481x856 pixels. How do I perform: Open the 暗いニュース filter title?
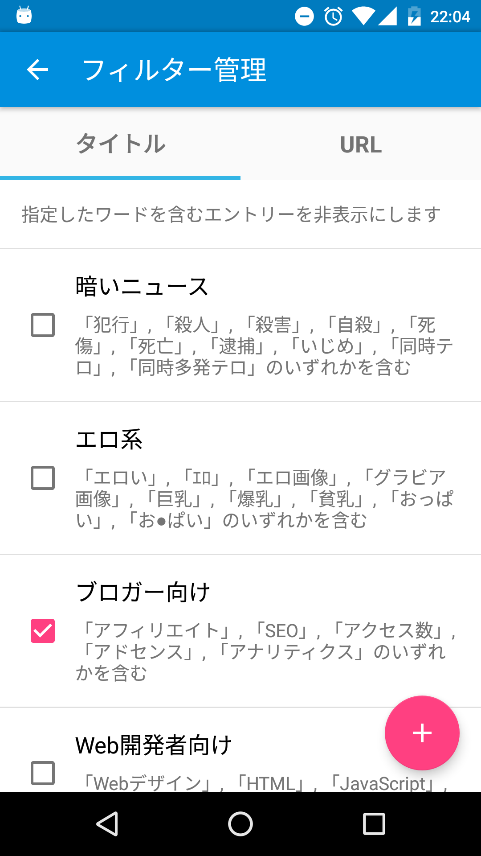click(x=142, y=286)
